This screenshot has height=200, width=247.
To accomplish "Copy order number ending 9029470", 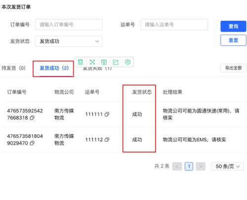I will pyautogui.click(x=32, y=143).
